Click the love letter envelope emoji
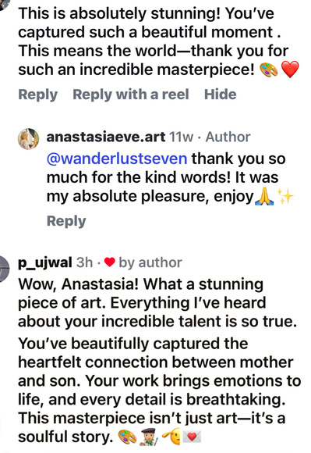The width and height of the screenshot is (311, 453). (x=192, y=437)
